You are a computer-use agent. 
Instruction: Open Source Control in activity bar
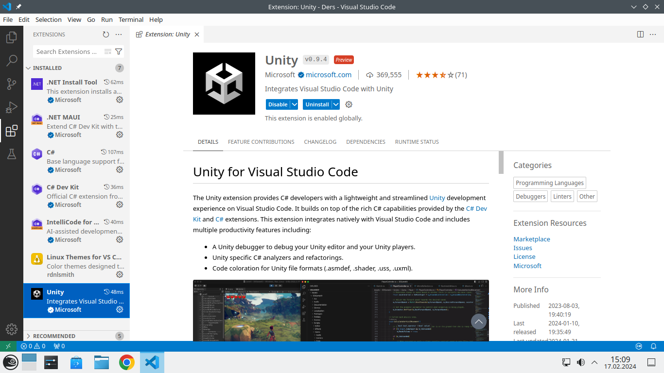click(12, 84)
